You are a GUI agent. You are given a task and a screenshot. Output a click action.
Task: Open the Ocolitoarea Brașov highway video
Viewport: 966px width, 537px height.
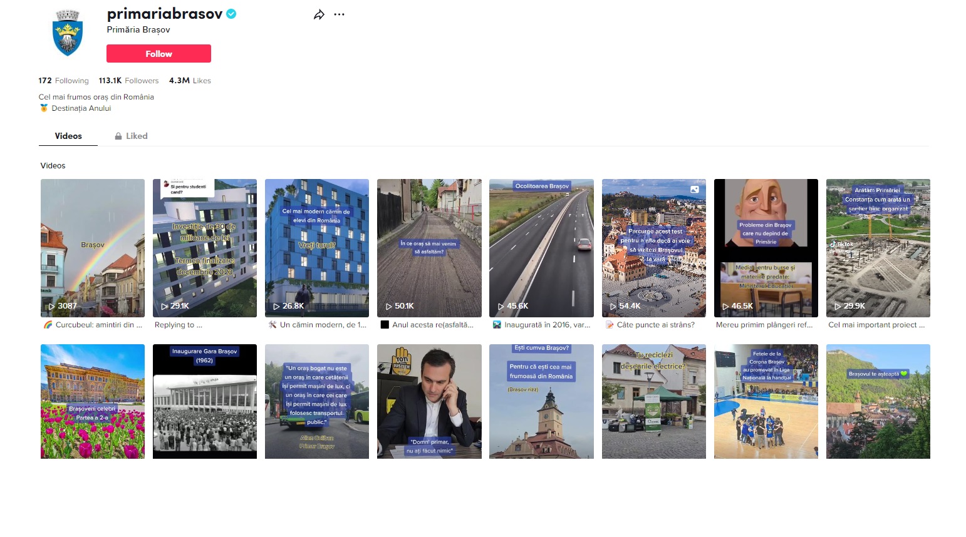click(x=541, y=248)
